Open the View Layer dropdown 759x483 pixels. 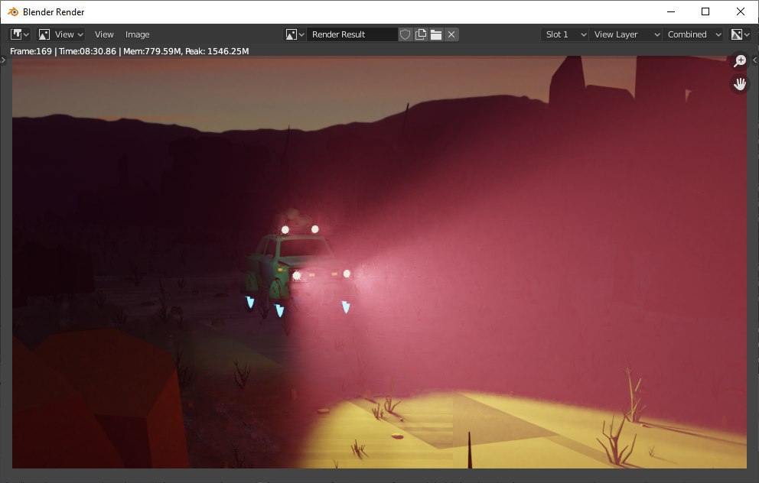pos(625,34)
